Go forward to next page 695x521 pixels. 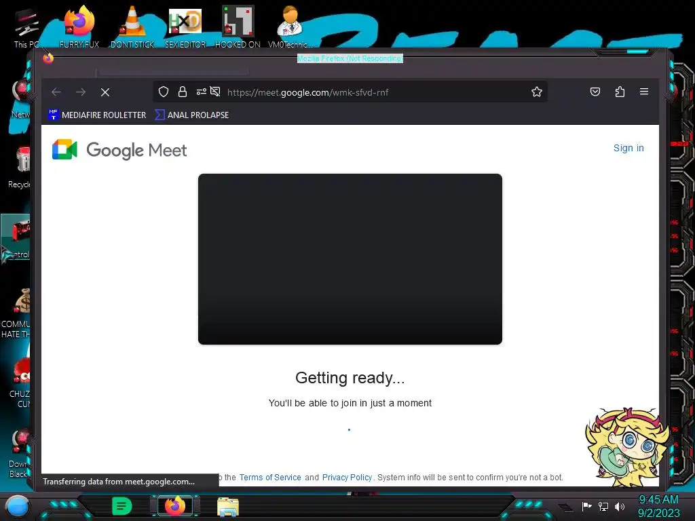(81, 92)
